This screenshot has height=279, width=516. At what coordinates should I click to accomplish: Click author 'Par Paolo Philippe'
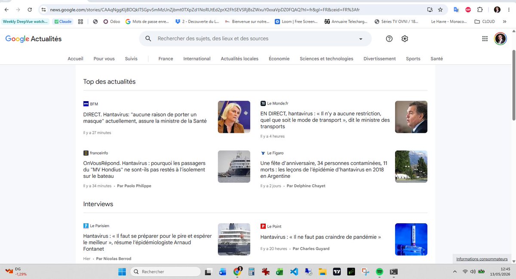tap(134, 186)
